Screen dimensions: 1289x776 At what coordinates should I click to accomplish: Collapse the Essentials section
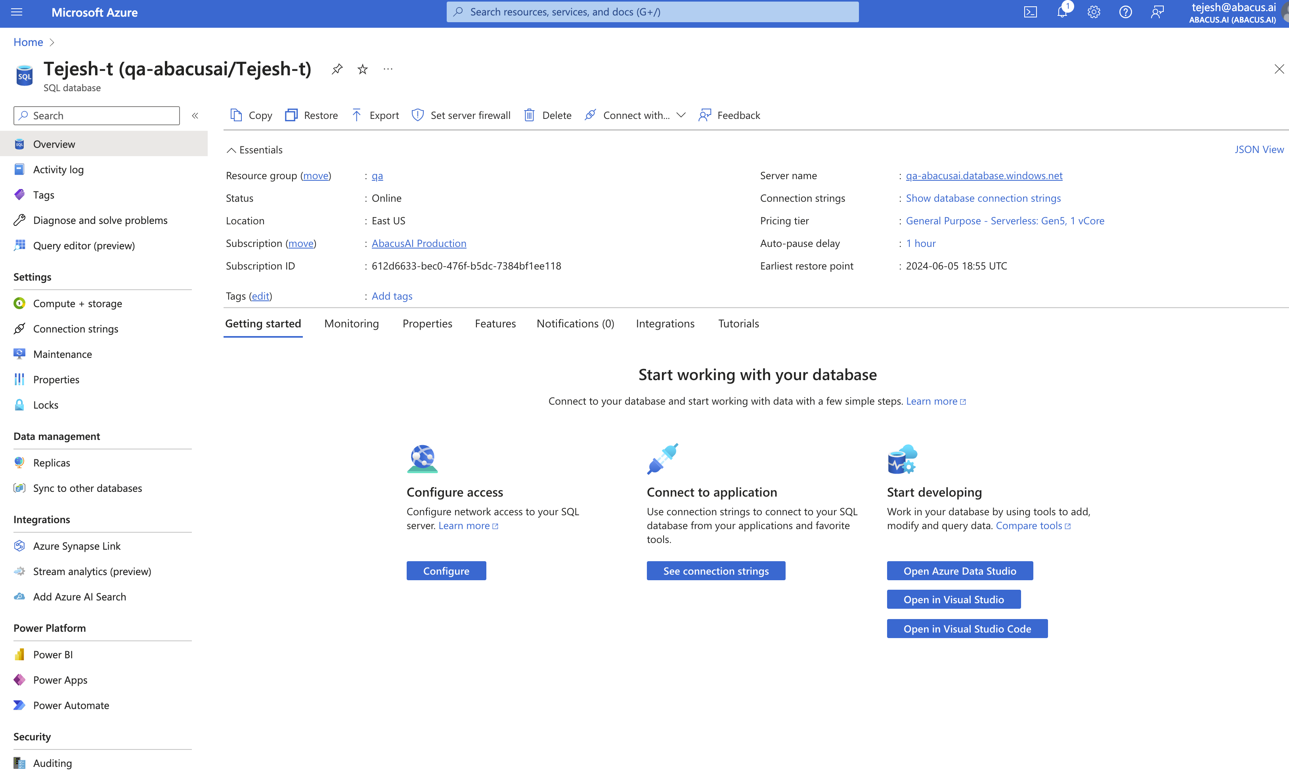click(x=254, y=149)
